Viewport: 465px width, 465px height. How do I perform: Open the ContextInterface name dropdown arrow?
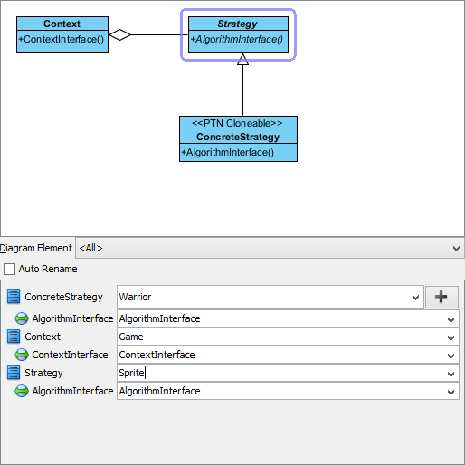click(x=451, y=356)
